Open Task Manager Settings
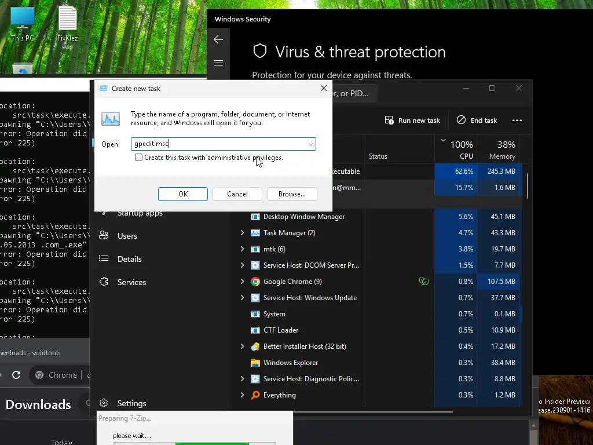Screen dimensions: 593x445 (x=131, y=403)
